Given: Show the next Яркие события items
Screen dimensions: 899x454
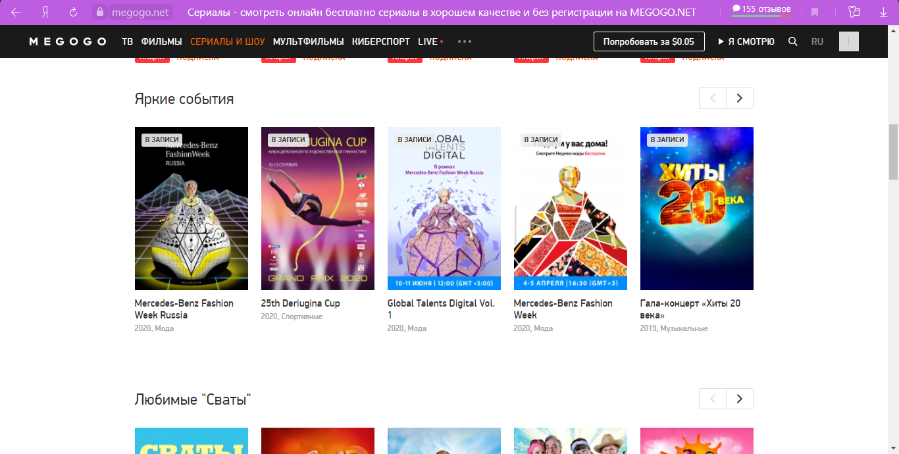Looking at the screenshot, I should click(x=740, y=98).
